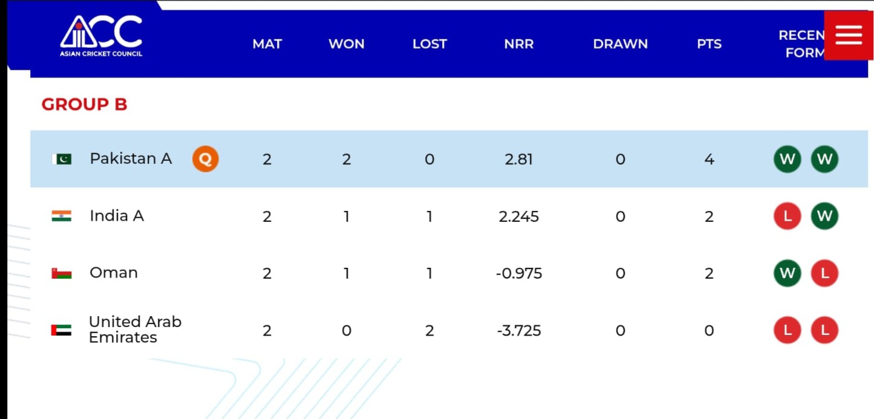Select the Pakistan A team name
Image resolution: width=874 pixels, height=419 pixels.
pos(131,158)
